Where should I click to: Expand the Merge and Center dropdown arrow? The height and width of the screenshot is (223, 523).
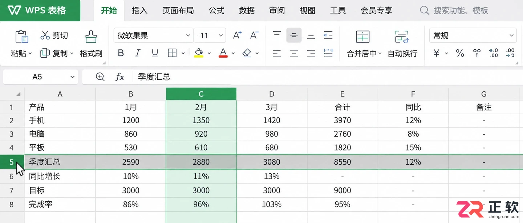[380, 54]
